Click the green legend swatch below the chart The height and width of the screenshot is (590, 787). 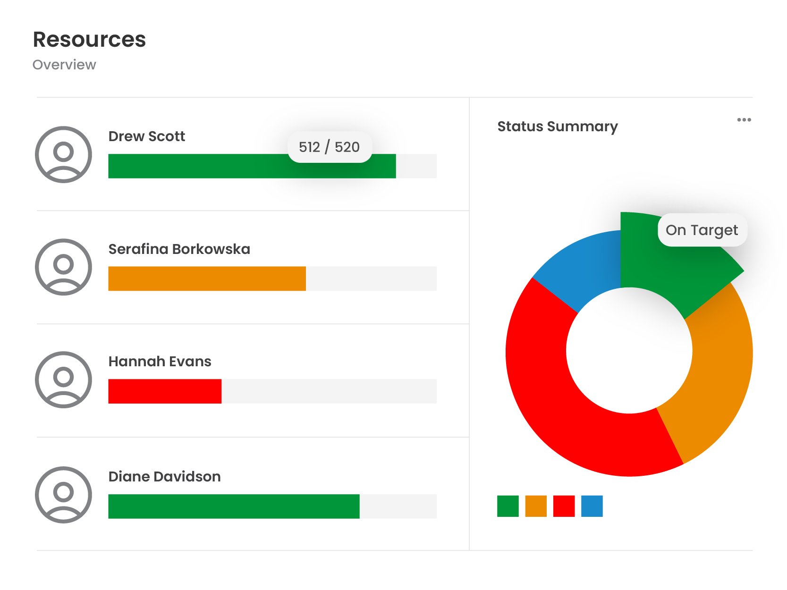tap(507, 506)
